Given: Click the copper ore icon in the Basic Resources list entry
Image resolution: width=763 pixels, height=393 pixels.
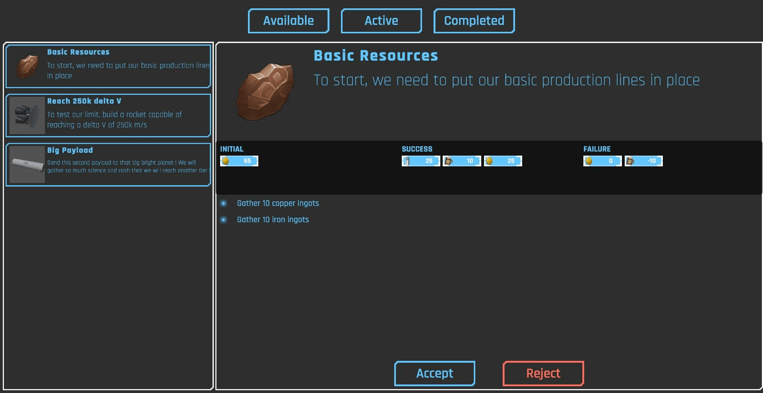Looking at the screenshot, I should [x=27, y=66].
